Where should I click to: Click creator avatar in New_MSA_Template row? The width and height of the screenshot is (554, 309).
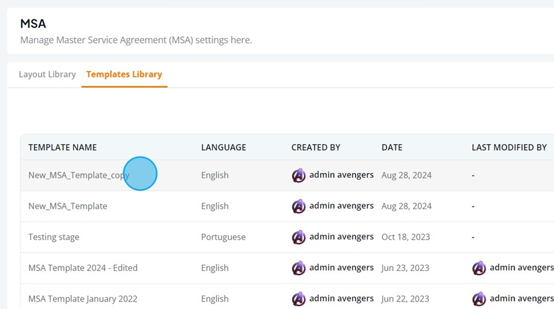pos(299,206)
